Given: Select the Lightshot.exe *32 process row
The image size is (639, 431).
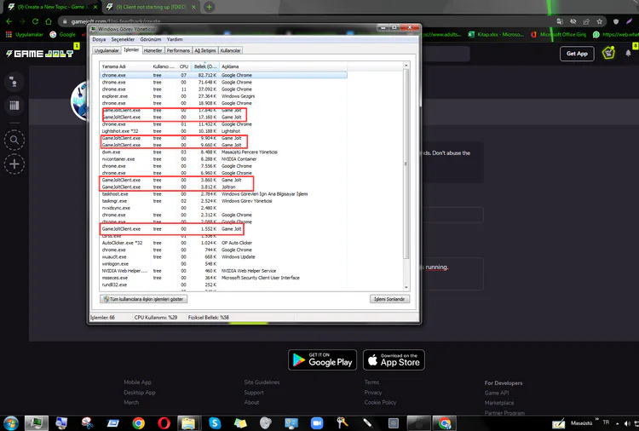Looking at the screenshot, I should pyautogui.click(x=223, y=131).
